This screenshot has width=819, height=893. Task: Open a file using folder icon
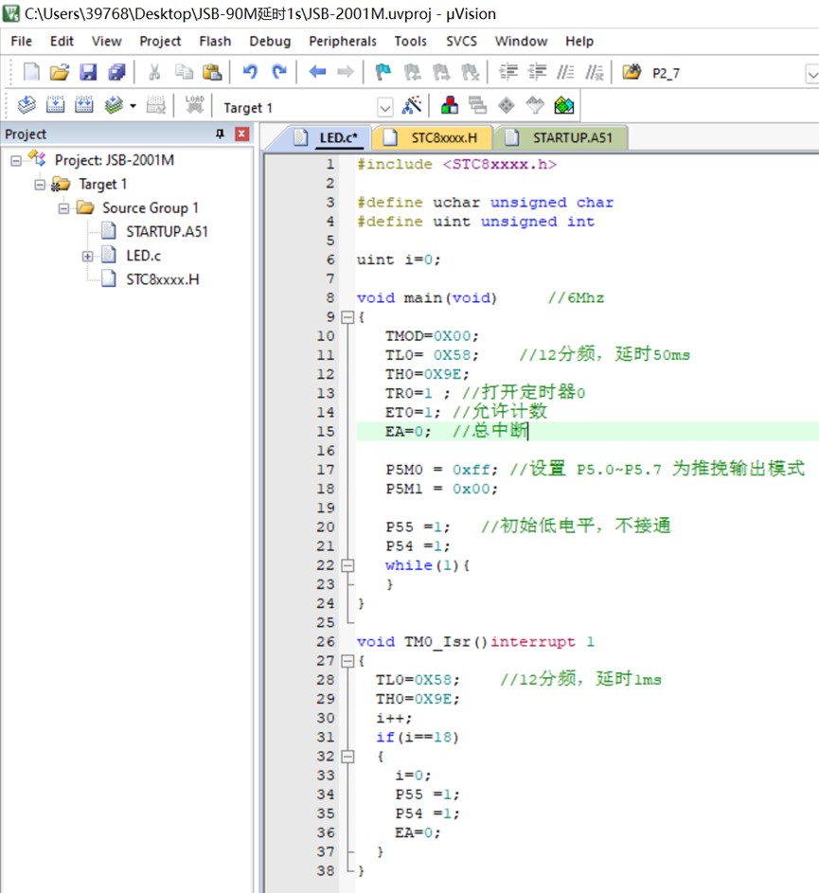tap(60, 72)
